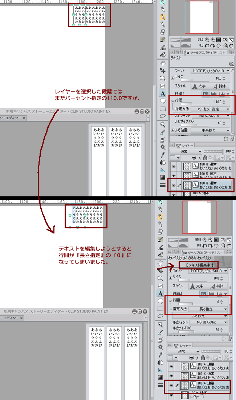Hide the top text layer in upper Layer panel

[174, 167]
